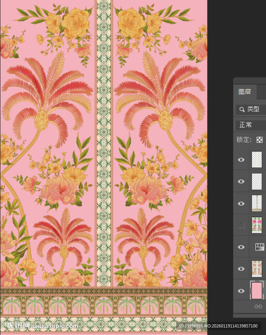Hide the solid pink background layer
Viewport: 266px width, 335px height.
(241, 291)
